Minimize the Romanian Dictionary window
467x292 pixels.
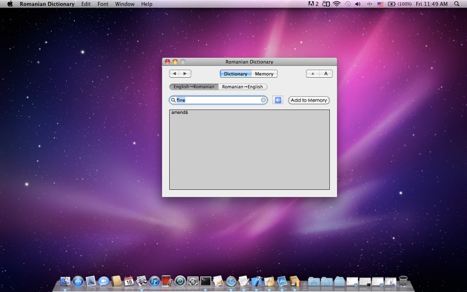tap(175, 62)
